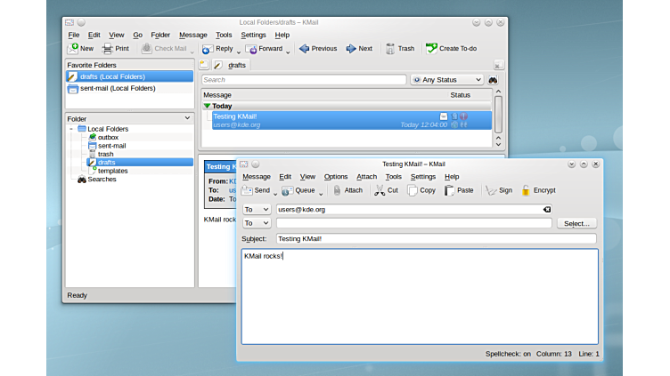
Task: Click the binoculars icon beside Any Status
Action: click(493, 80)
